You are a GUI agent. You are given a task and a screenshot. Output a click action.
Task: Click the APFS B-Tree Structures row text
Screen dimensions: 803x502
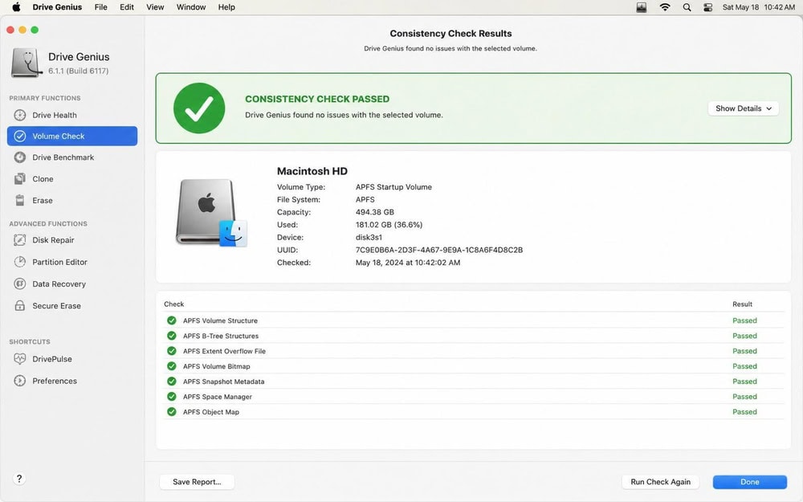coord(221,336)
